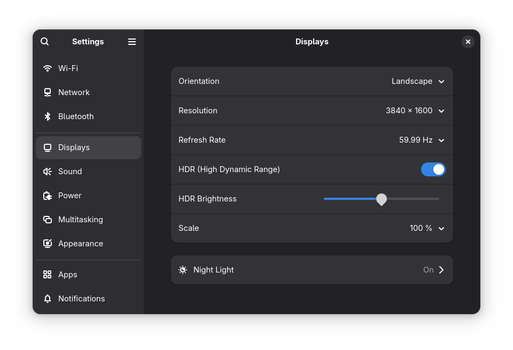Open Appearance using its brush icon

click(48, 243)
